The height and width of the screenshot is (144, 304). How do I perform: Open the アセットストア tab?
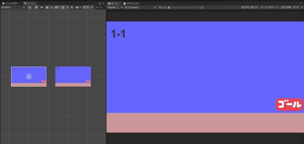132,3
